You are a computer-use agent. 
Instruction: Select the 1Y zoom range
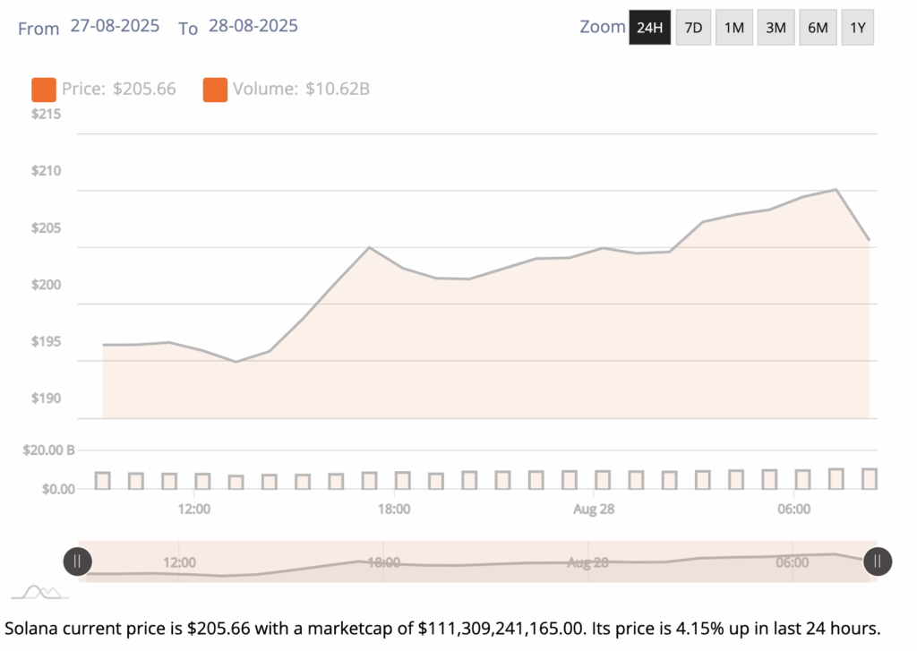(858, 27)
